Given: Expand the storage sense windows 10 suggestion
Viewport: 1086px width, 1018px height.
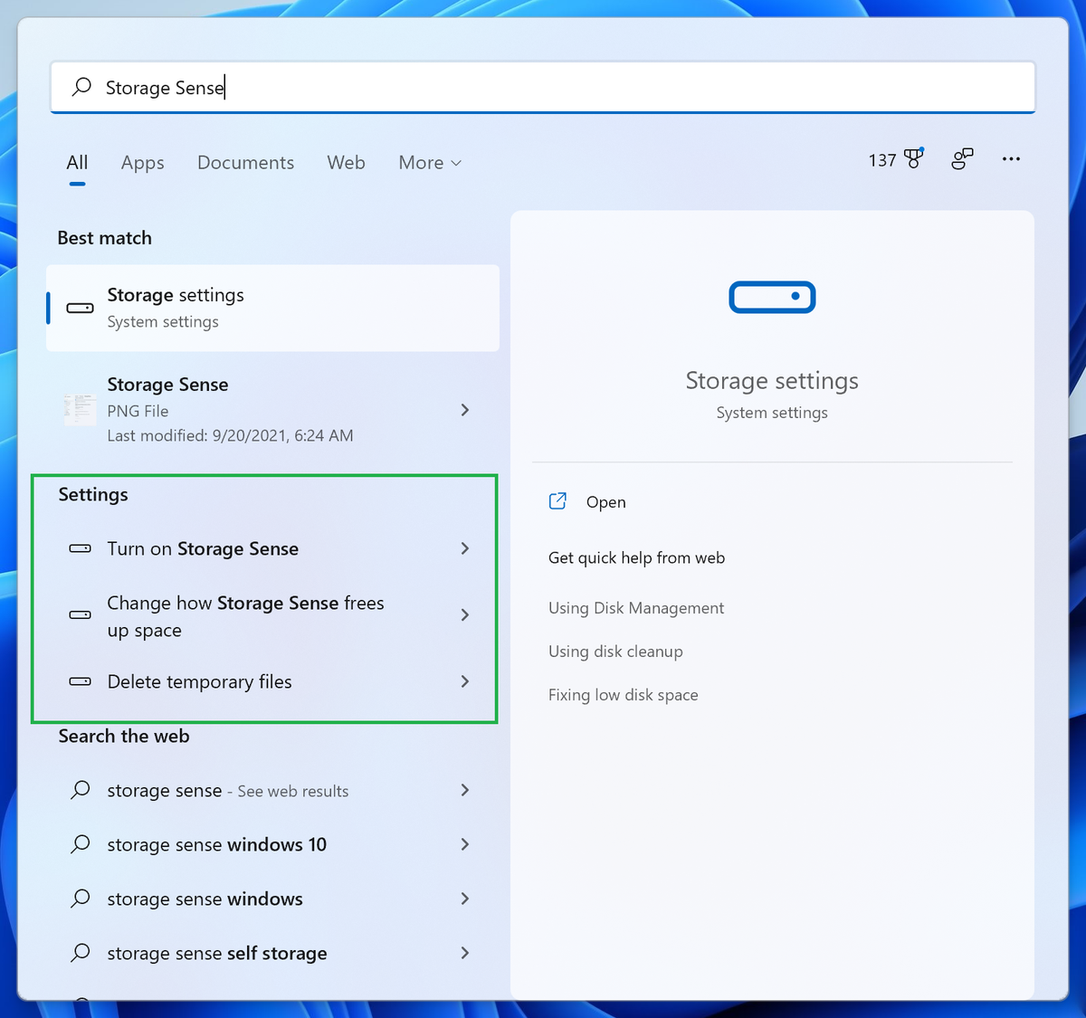Looking at the screenshot, I should click(464, 844).
